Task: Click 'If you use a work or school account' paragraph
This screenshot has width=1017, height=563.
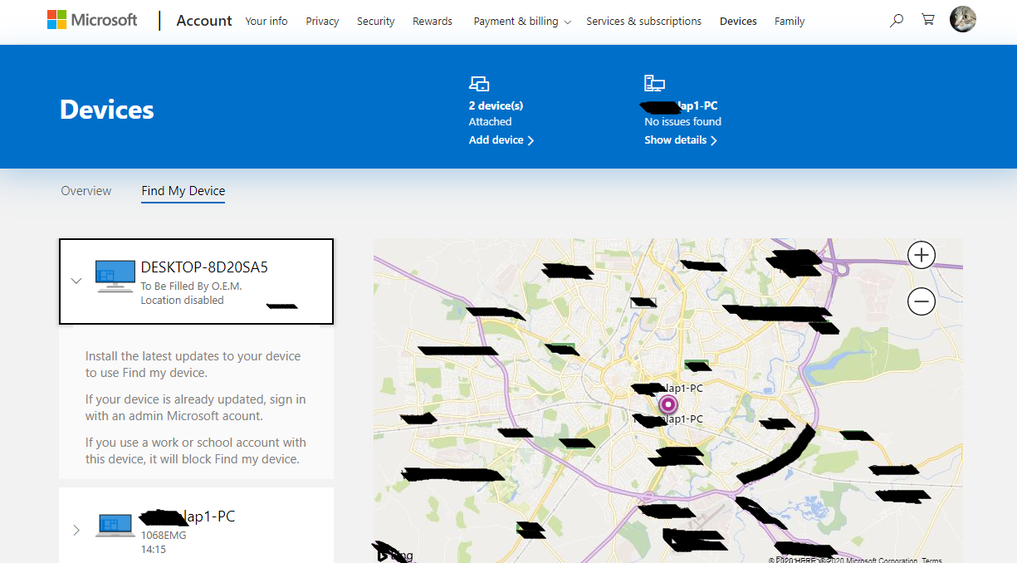Action: tap(195, 451)
